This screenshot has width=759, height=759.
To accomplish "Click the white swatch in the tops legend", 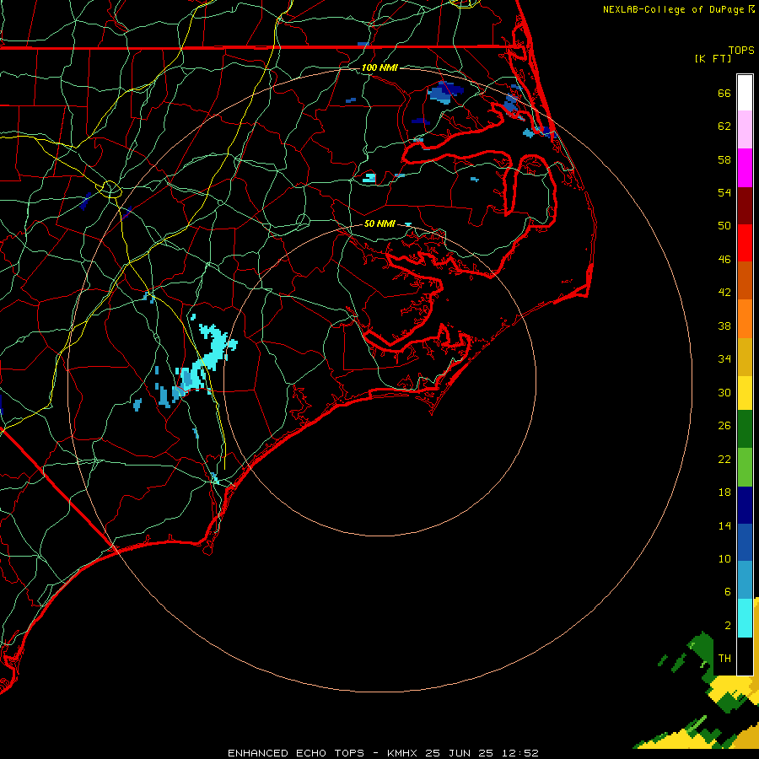I will pos(745,93).
